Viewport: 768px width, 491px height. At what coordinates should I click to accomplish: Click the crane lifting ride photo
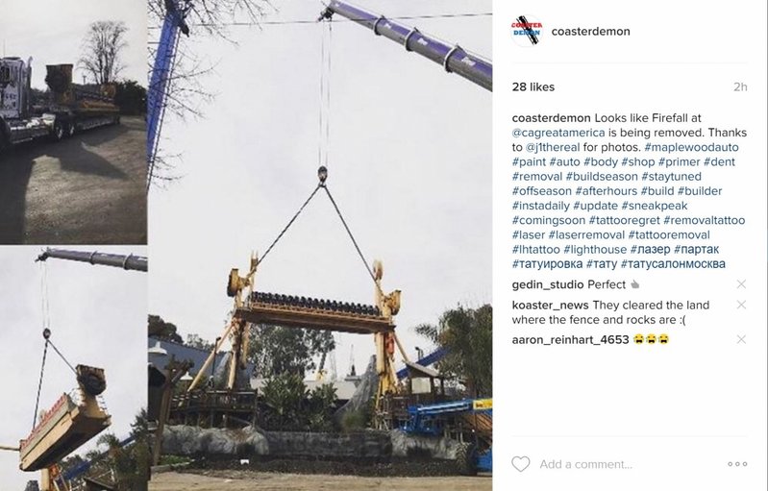[320, 245]
